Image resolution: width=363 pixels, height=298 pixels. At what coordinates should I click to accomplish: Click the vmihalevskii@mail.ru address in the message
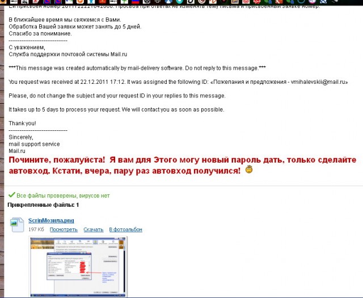click(x=316, y=82)
